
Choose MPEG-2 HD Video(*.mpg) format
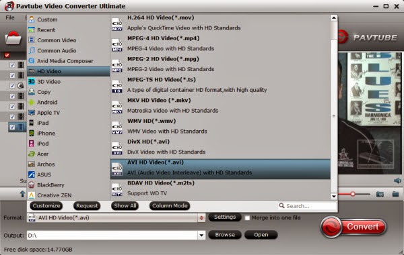pyautogui.click(x=220, y=64)
